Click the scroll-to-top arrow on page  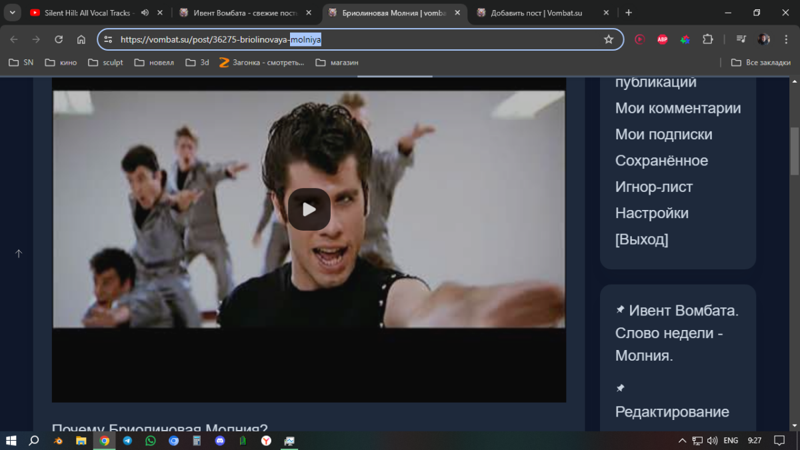(x=19, y=253)
